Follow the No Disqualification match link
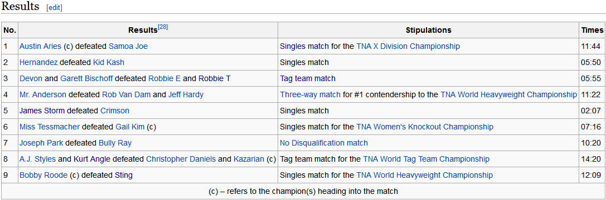This screenshot has width=606, height=200. [x=324, y=143]
